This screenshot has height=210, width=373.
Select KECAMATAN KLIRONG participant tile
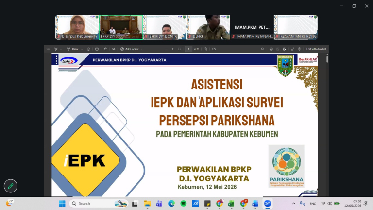tap(296, 27)
